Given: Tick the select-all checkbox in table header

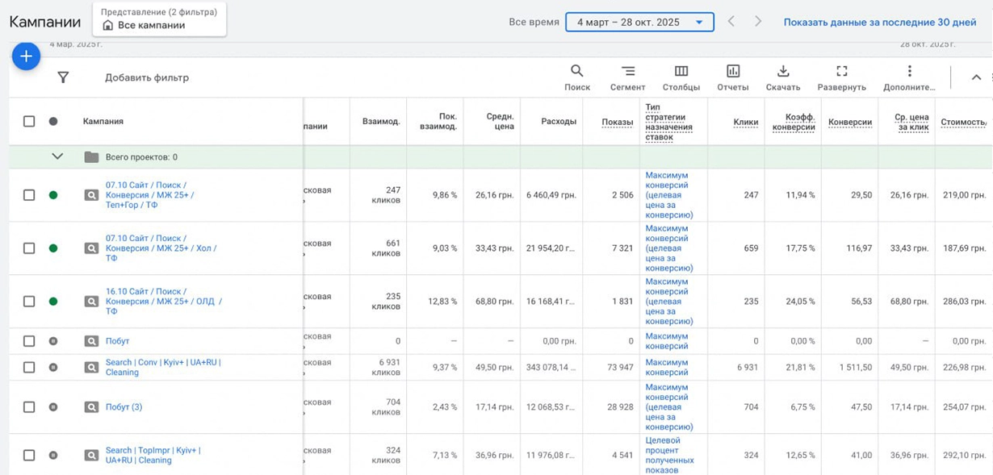Looking at the screenshot, I should pos(29,121).
